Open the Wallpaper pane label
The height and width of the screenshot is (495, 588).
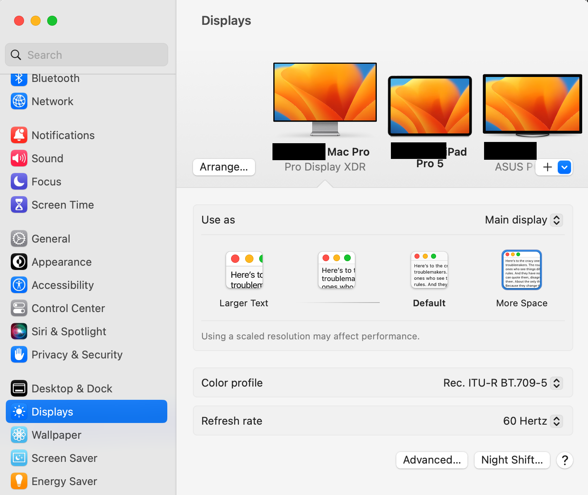point(56,435)
